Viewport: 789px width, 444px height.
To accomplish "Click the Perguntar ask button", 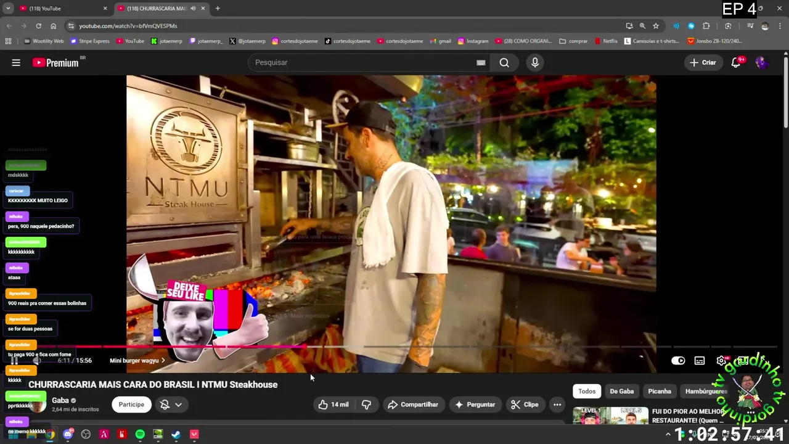I will [x=475, y=405].
